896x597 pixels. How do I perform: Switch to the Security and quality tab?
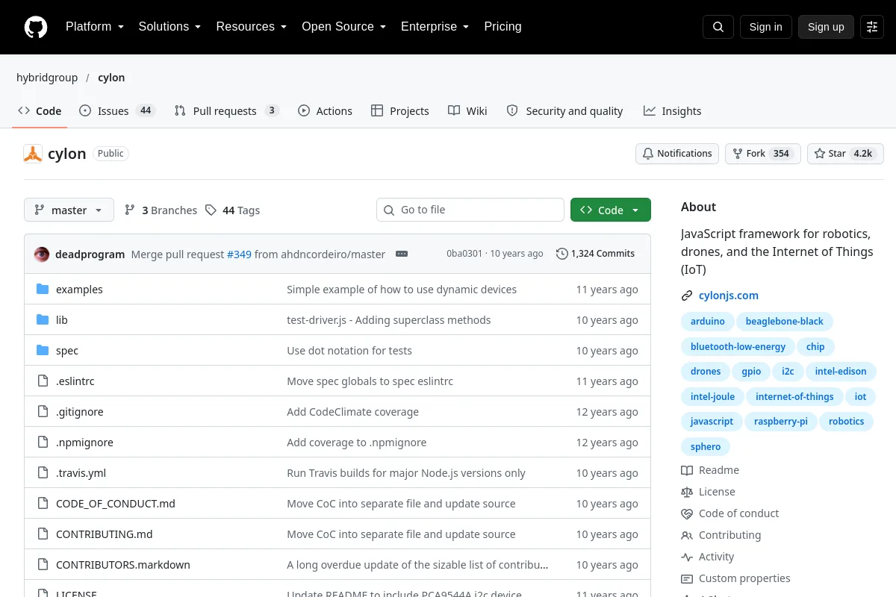click(x=564, y=110)
